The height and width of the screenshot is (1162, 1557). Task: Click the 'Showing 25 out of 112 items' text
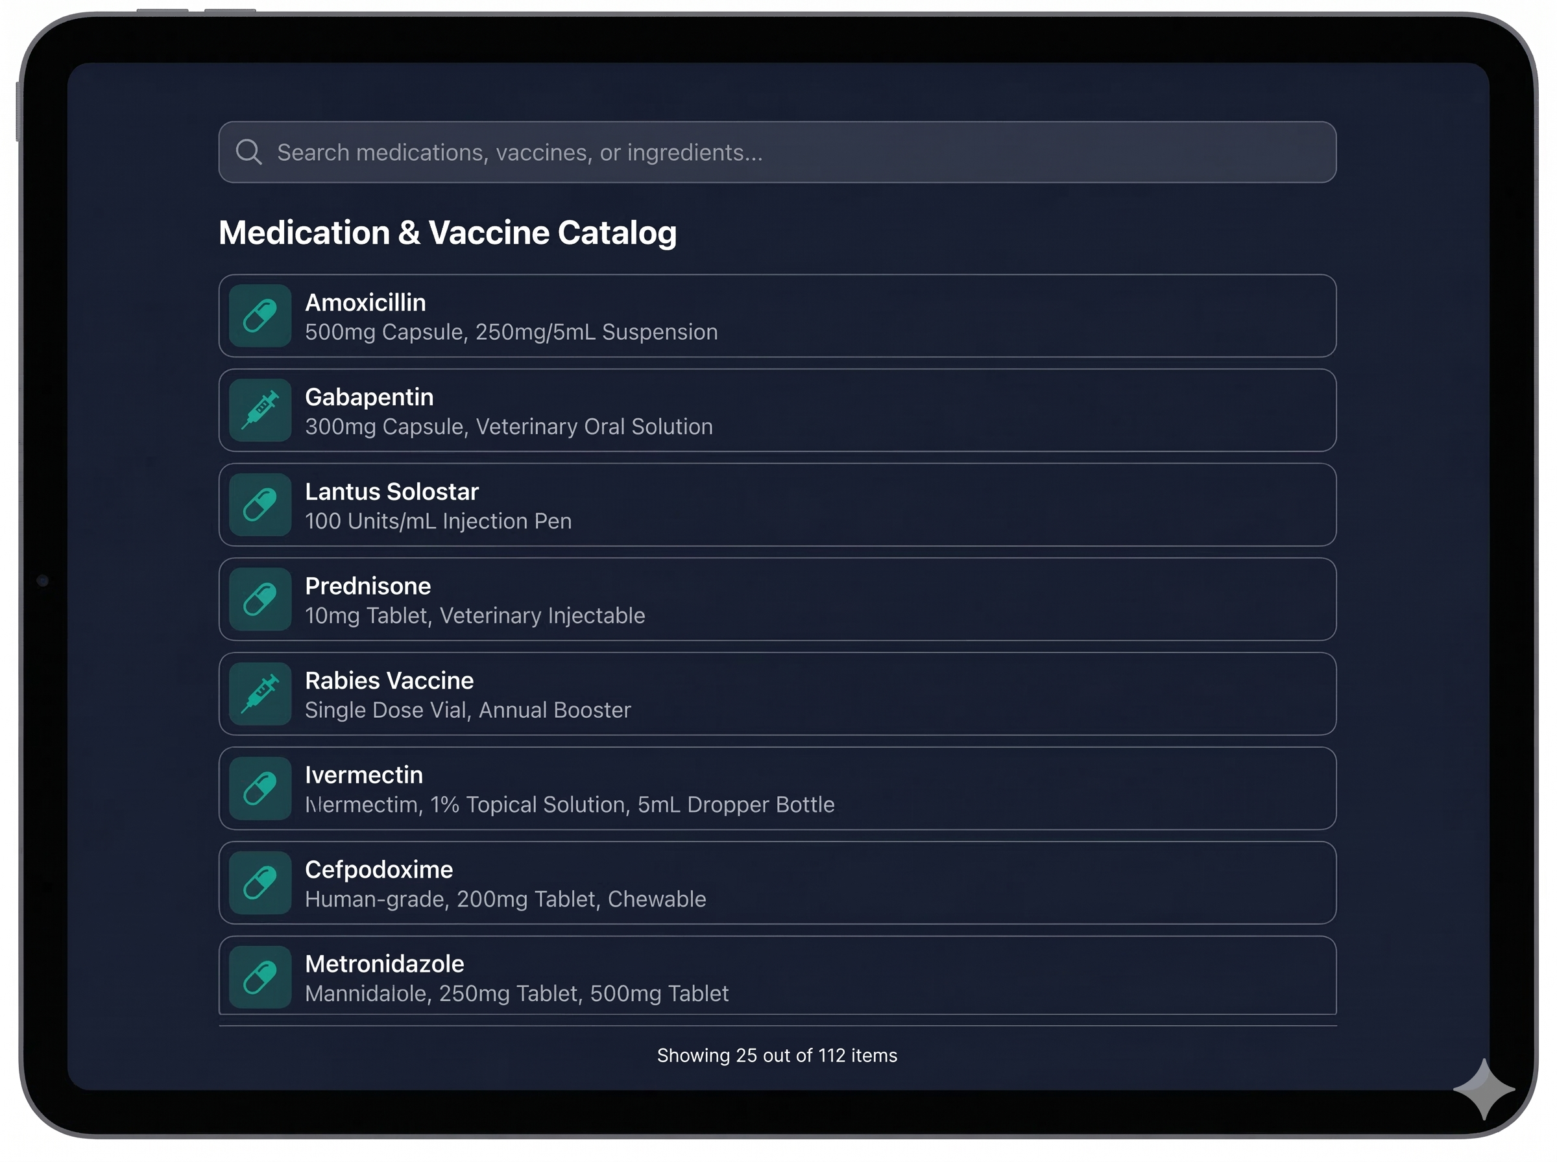tap(776, 1055)
